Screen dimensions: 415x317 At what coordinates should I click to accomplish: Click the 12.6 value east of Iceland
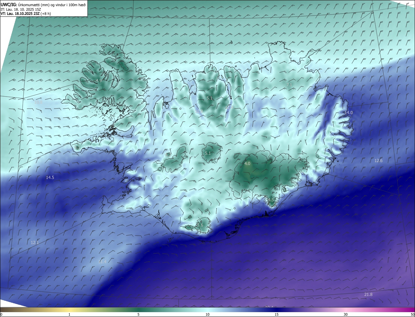click(378, 161)
